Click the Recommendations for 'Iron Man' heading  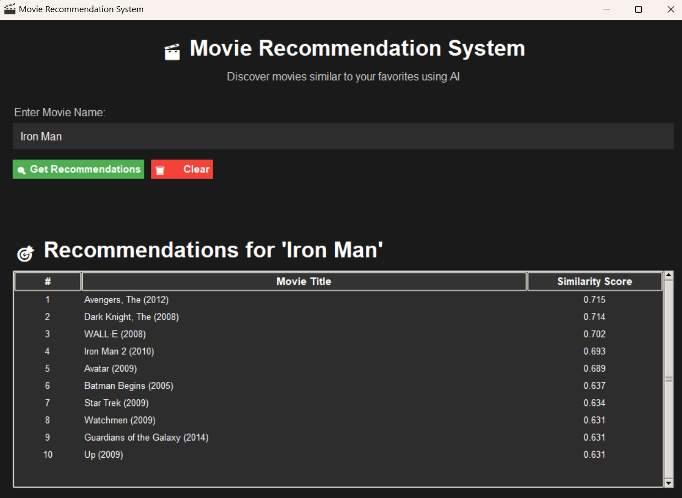coord(213,250)
